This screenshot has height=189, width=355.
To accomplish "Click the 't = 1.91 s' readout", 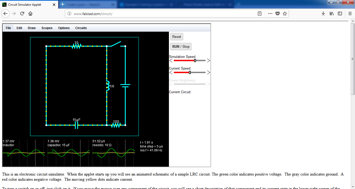I will (147, 143).
